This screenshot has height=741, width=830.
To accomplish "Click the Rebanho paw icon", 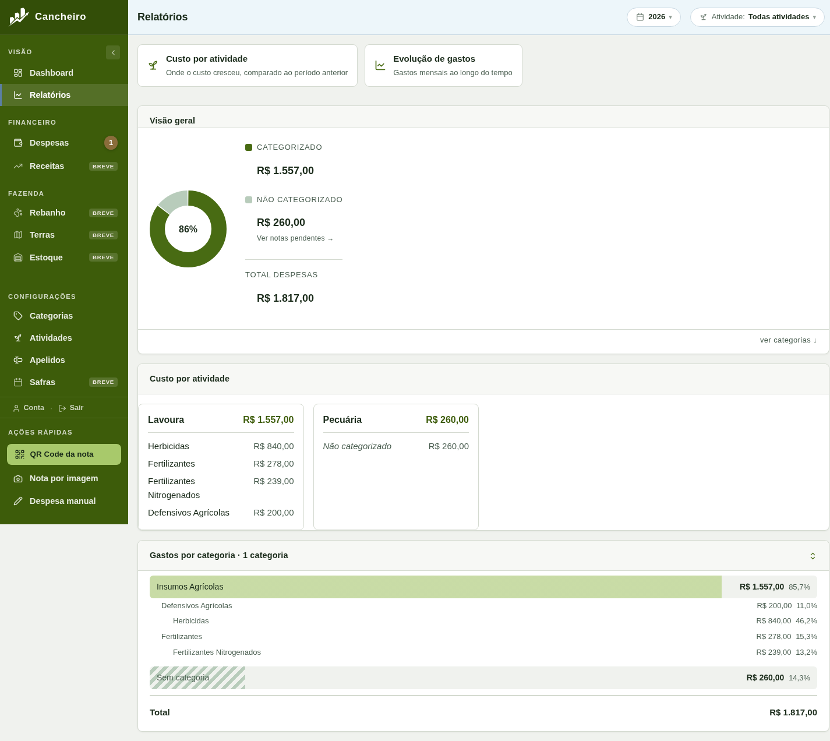I will [x=18, y=213].
